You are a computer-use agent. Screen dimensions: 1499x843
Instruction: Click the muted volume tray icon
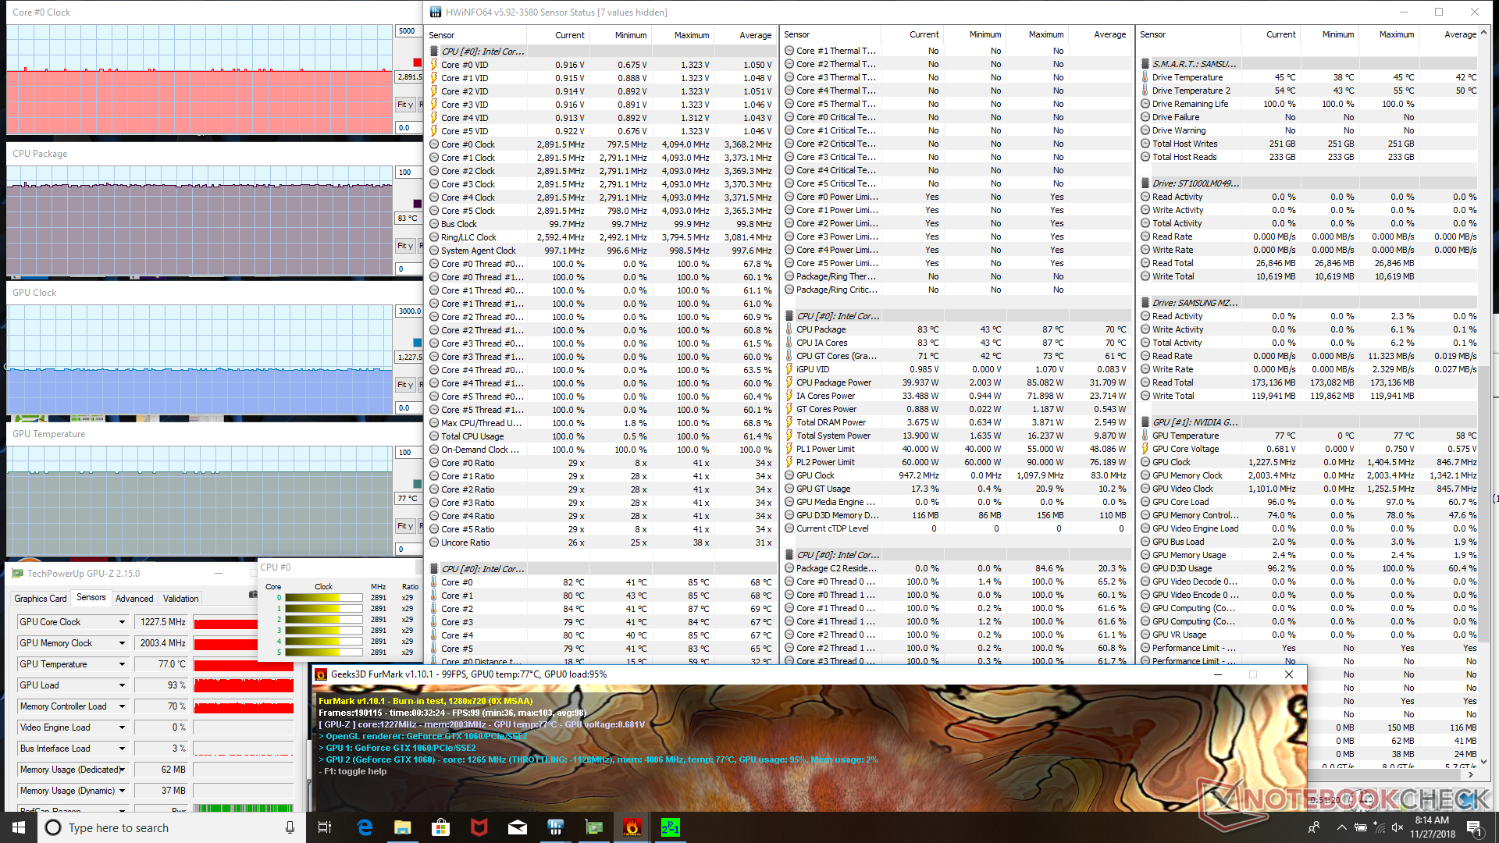[x=1398, y=827]
